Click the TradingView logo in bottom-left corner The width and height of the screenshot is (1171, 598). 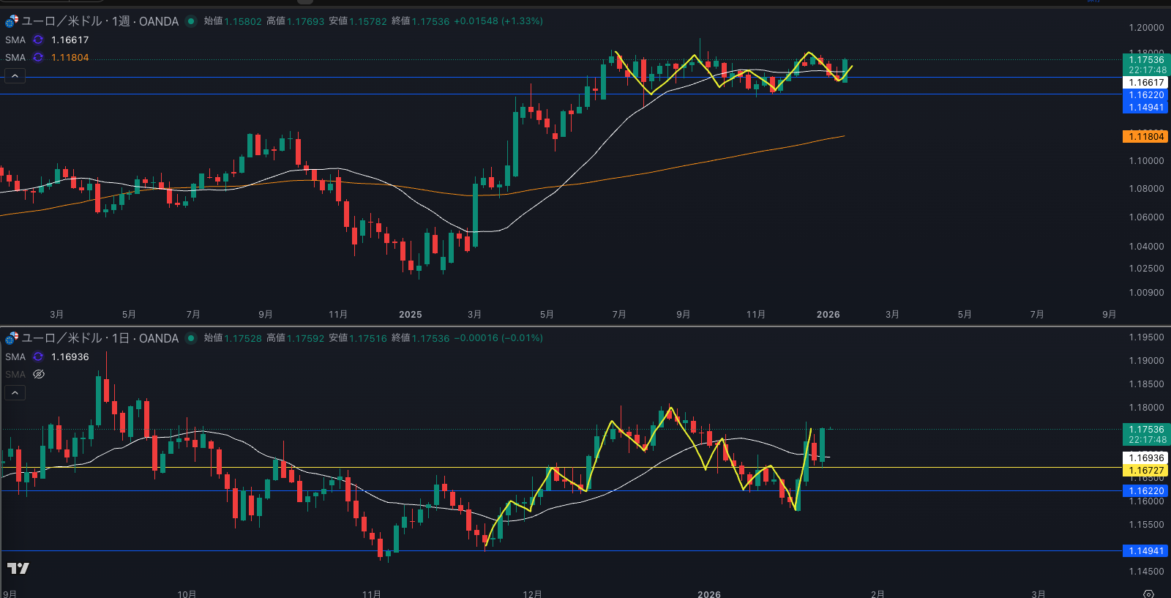18,568
